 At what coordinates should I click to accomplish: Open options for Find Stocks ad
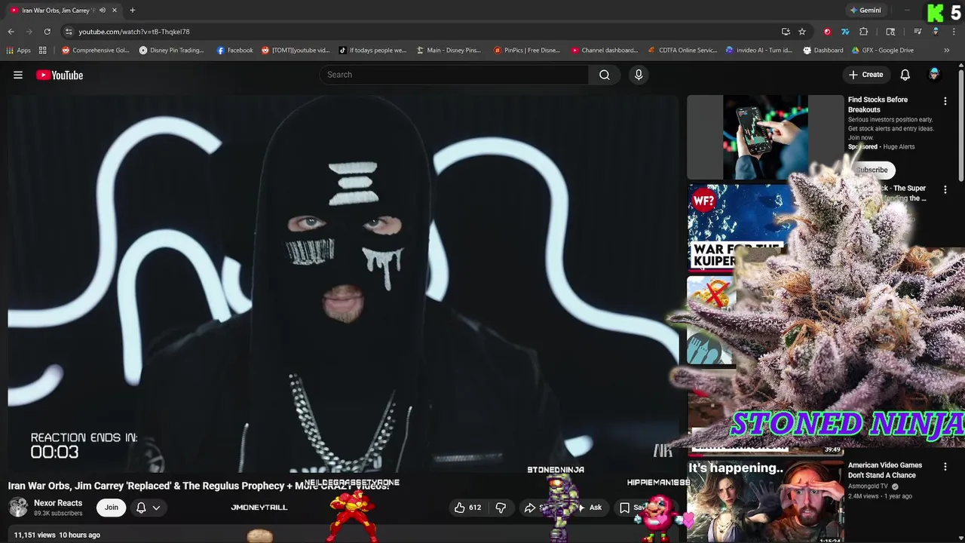tap(945, 101)
